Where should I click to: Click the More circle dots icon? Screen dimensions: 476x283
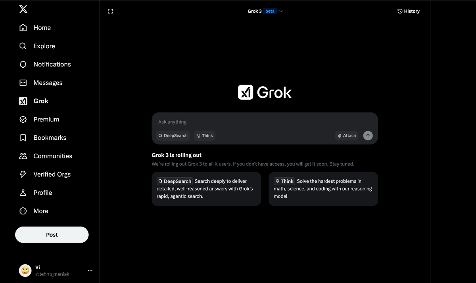tap(23, 211)
